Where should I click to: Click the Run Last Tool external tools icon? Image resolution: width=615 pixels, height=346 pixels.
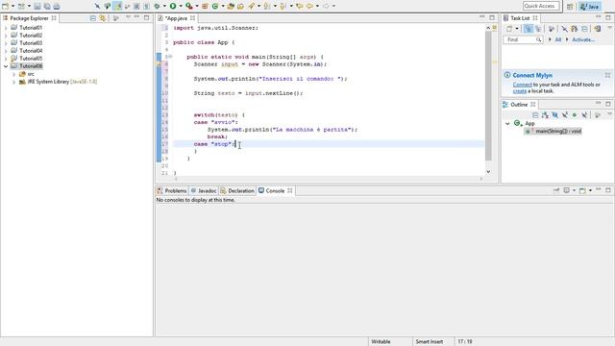[x=189, y=6]
